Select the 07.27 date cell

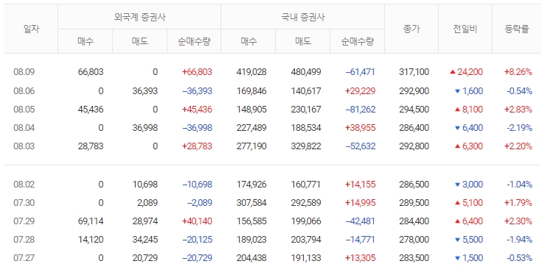click(24, 258)
